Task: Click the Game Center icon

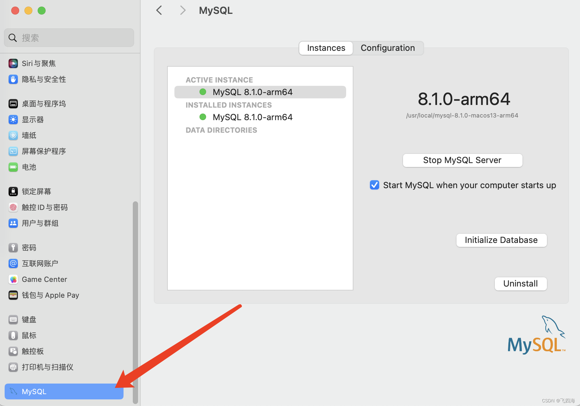Action: coord(13,279)
